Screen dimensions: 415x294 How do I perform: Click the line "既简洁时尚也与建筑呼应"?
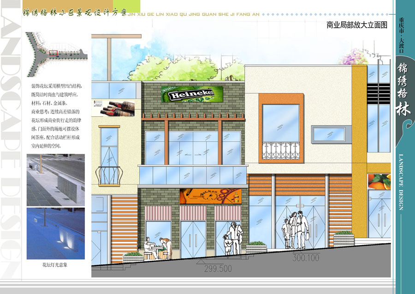coord(55,95)
